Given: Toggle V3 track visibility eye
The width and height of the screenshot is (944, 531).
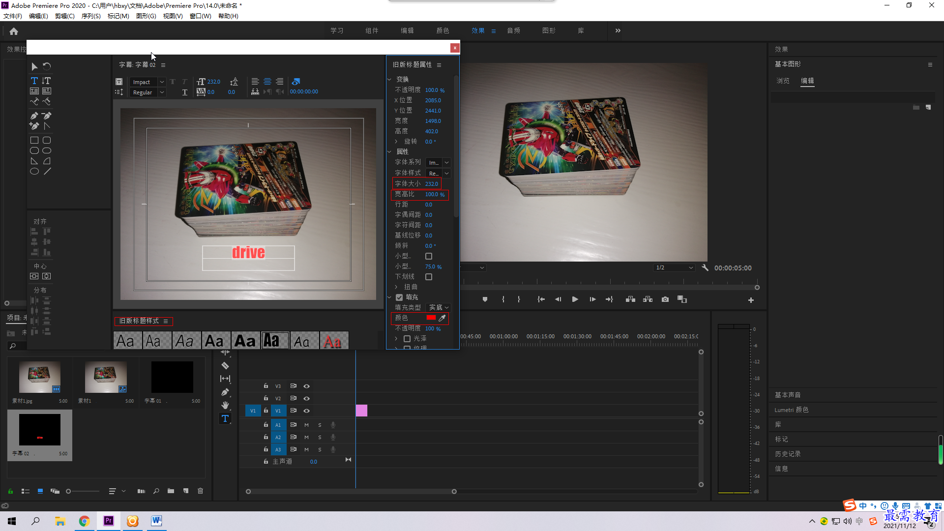Looking at the screenshot, I should 306,386.
